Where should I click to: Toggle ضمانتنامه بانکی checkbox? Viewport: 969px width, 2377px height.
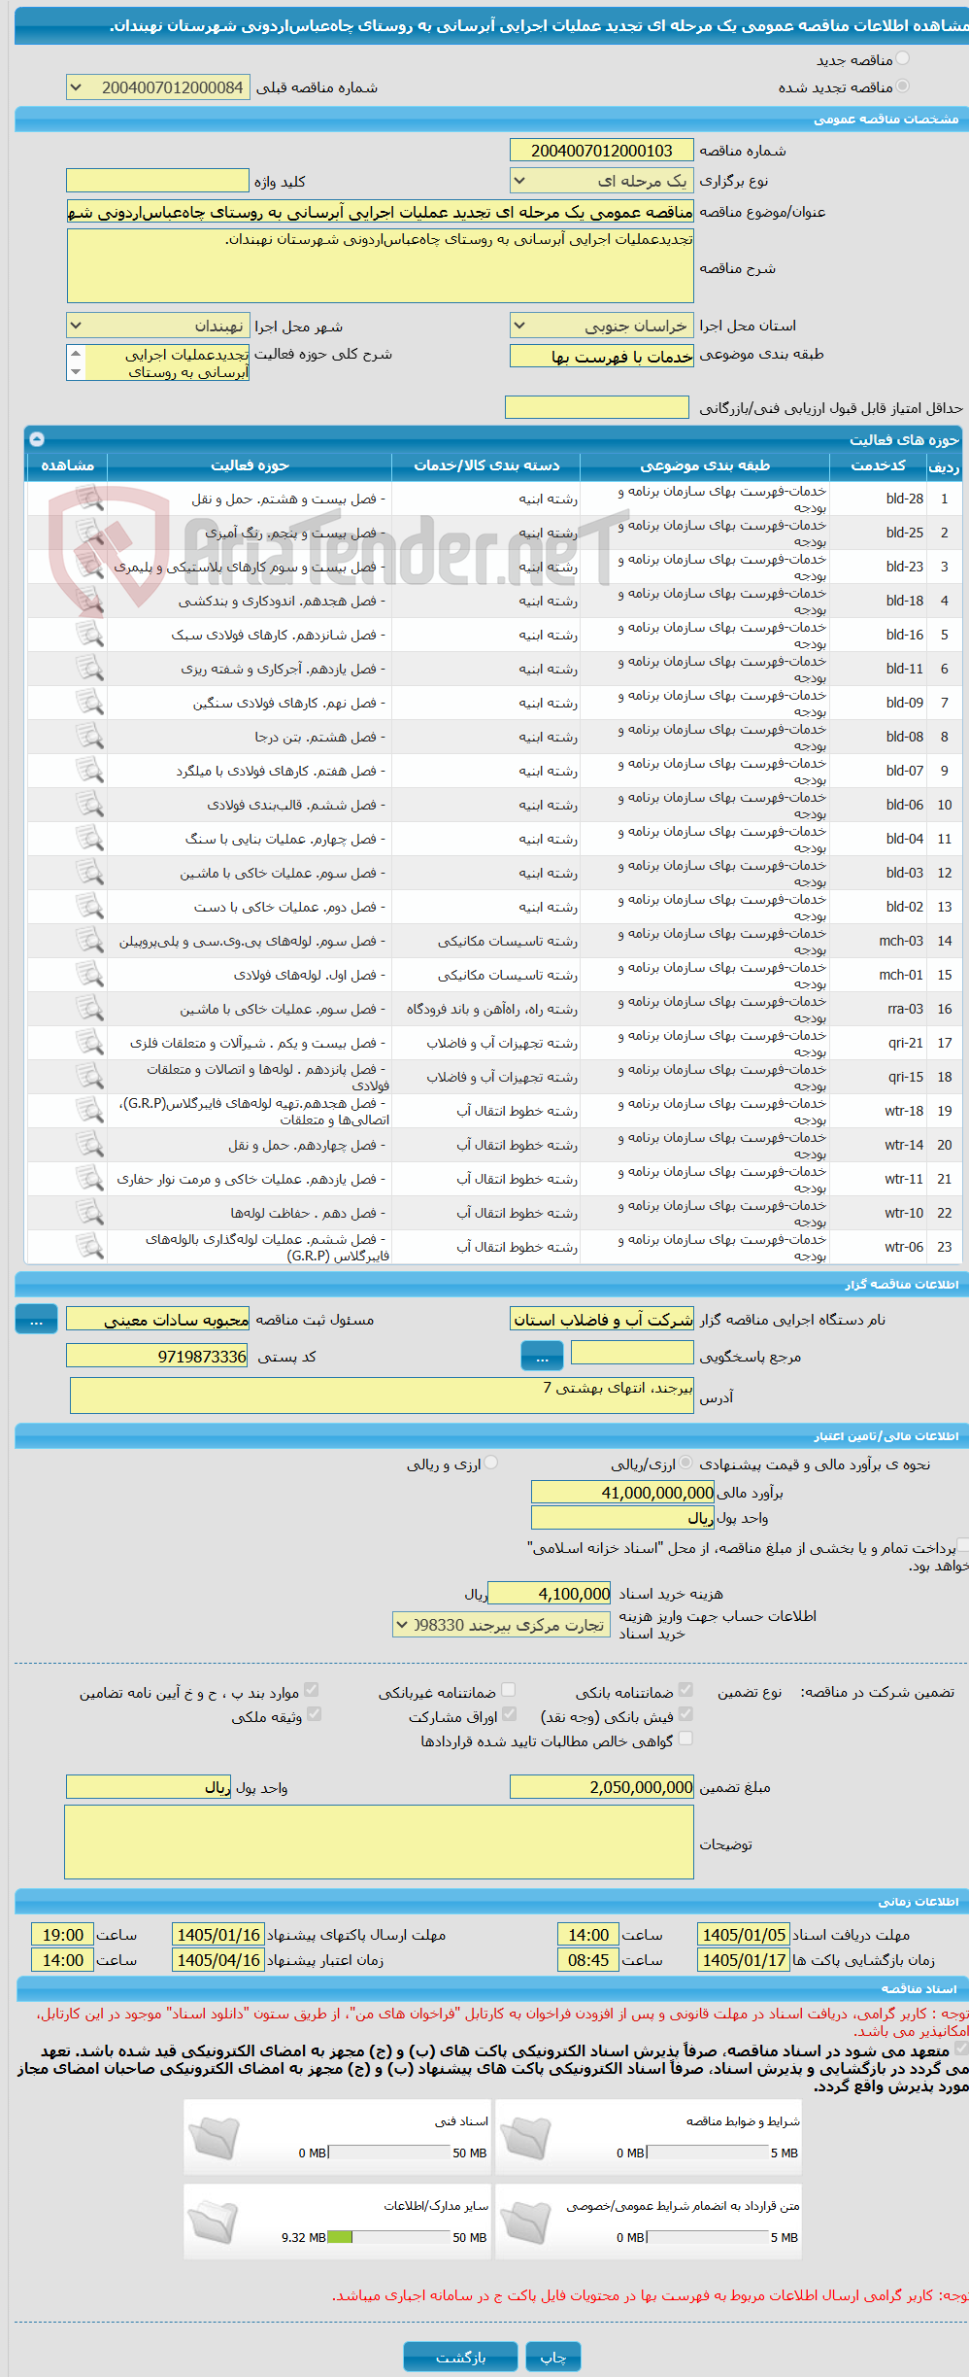[685, 1690]
